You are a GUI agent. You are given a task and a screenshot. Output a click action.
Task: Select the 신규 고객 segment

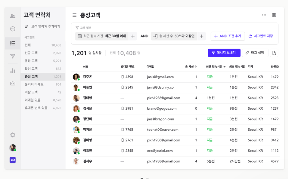(31, 53)
